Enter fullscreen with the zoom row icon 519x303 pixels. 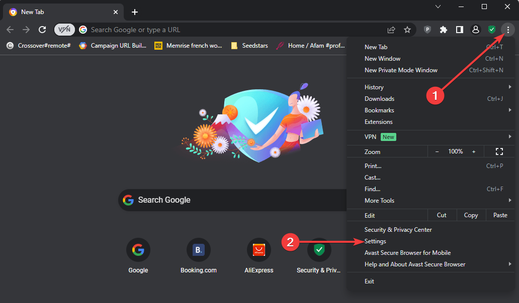point(499,151)
